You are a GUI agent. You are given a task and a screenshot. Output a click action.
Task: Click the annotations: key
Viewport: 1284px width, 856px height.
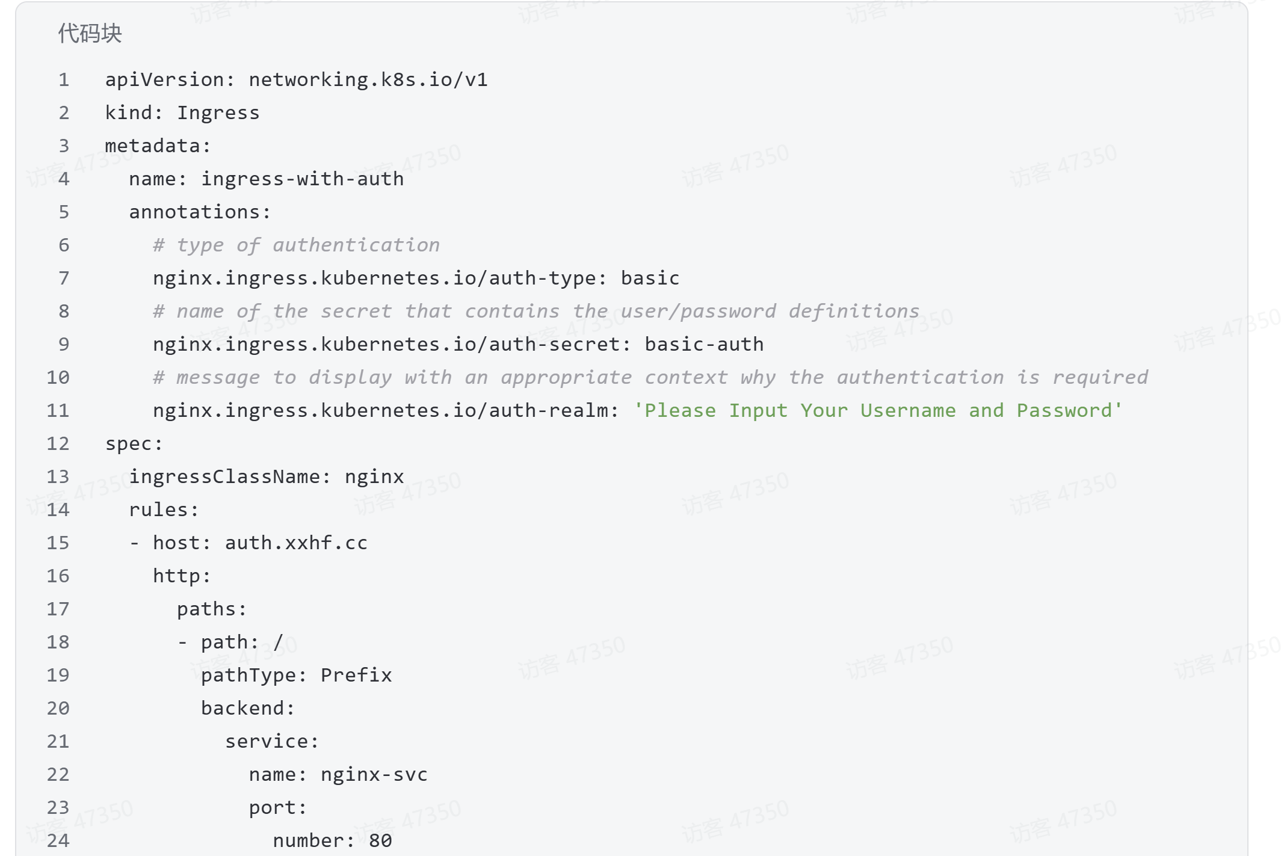click(x=200, y=212)
